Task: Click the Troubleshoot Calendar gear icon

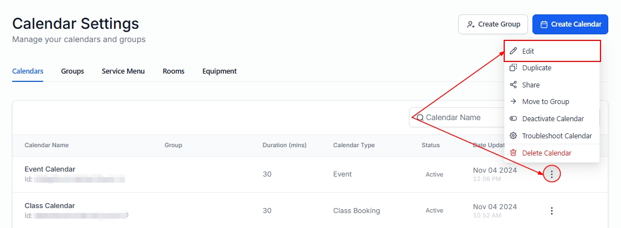Action: [x=513, y=136]
